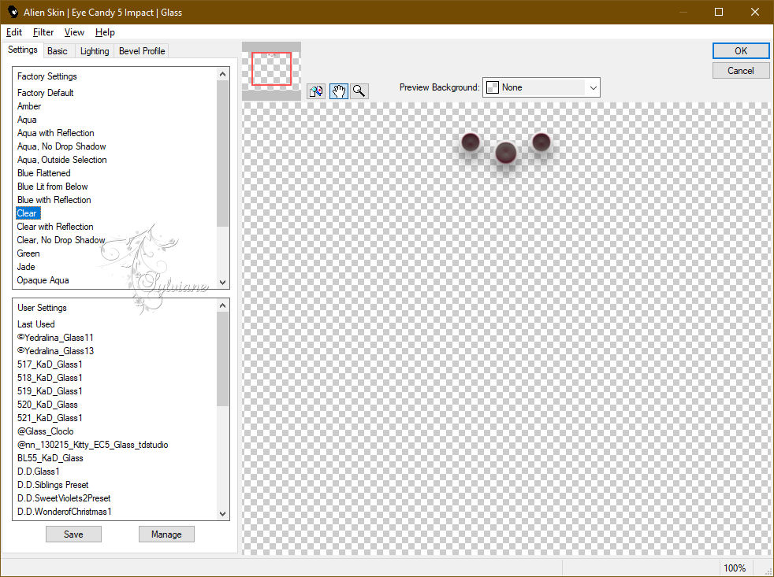Select Aqua, No Drop Shadow preset
The height and width of the screenshot is (577, 774).
point(61,146)
